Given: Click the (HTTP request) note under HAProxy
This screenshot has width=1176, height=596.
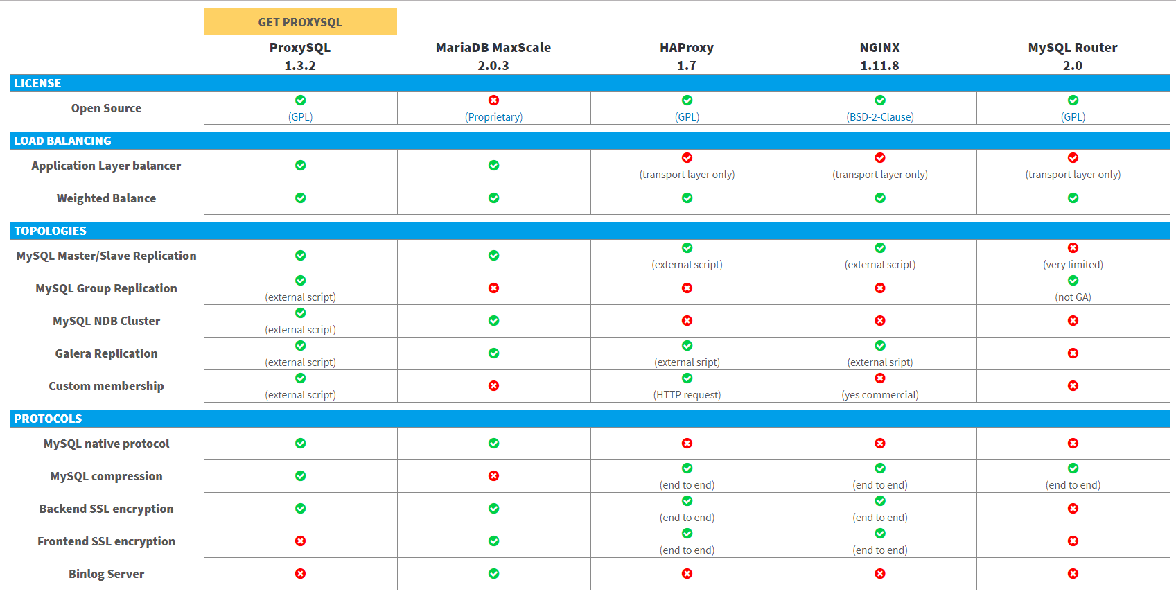Looking at the screenshot, I should (x=687, y=395).
